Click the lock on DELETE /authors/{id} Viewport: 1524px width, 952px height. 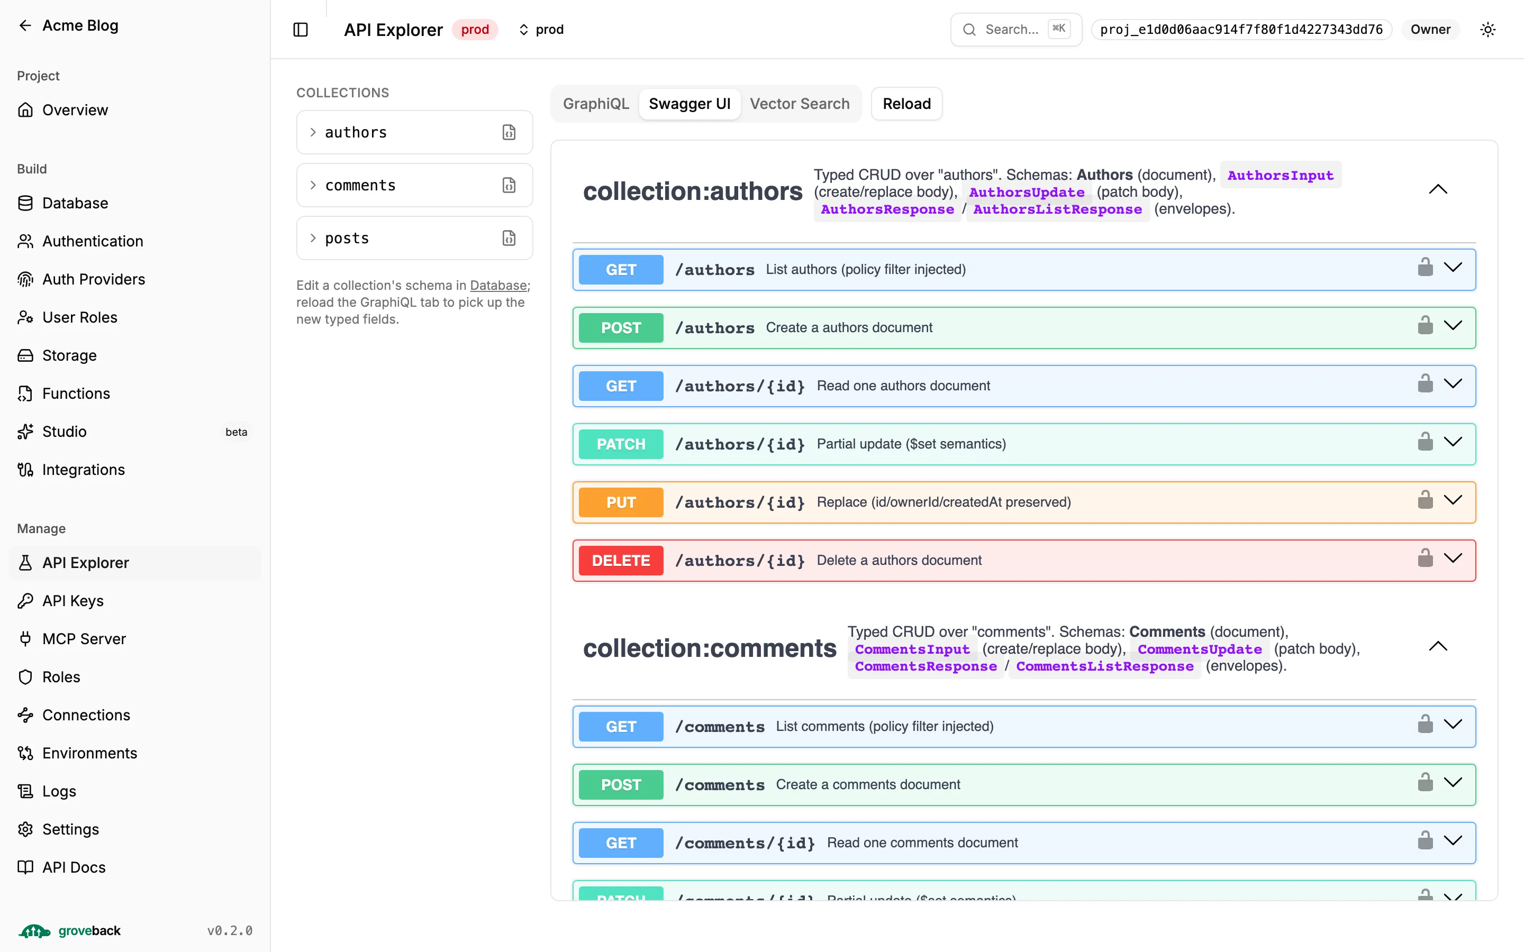(1425, 558)
